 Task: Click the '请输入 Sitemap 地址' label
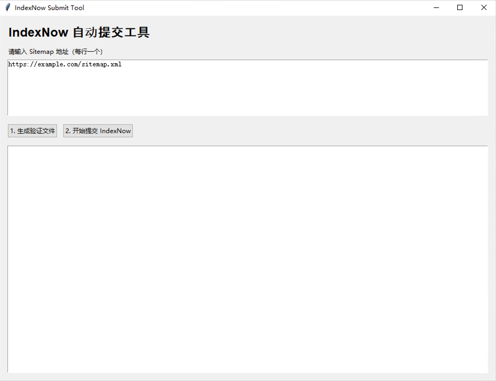click(x=38, y=52)
